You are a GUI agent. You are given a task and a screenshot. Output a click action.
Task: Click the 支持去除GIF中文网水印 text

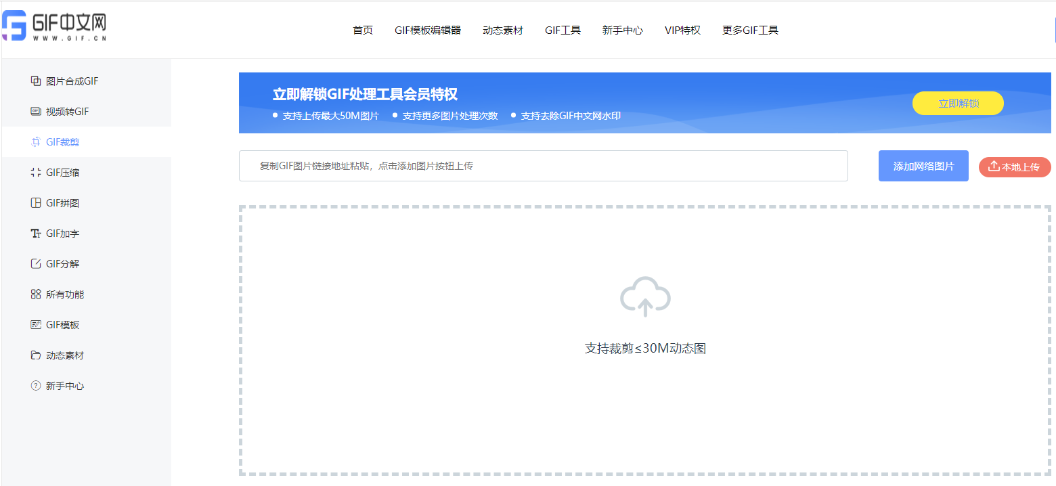[571, 116]
